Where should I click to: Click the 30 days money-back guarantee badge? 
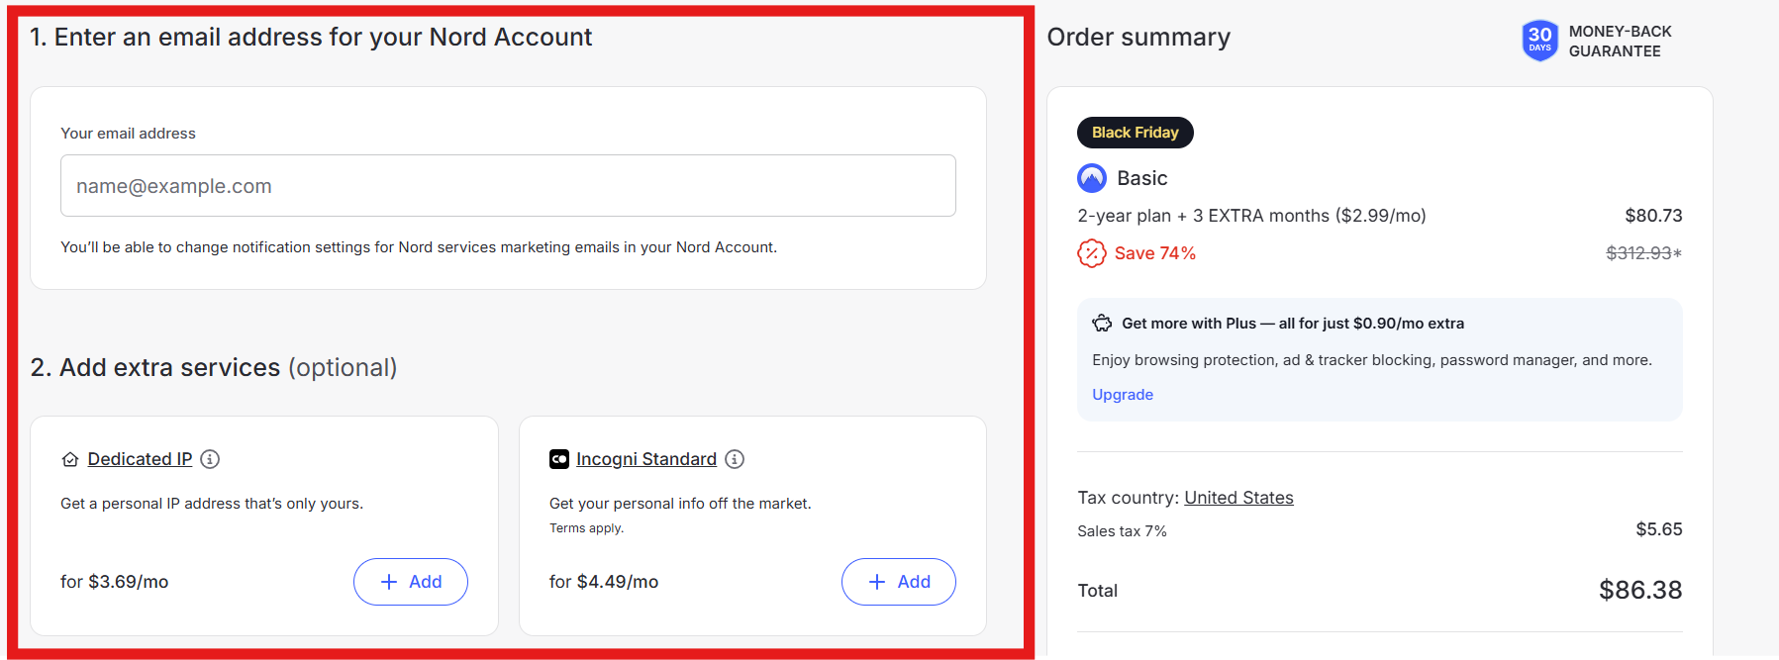click(1539, 41)
